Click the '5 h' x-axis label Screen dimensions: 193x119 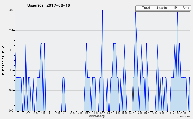[x=50, y=113]
